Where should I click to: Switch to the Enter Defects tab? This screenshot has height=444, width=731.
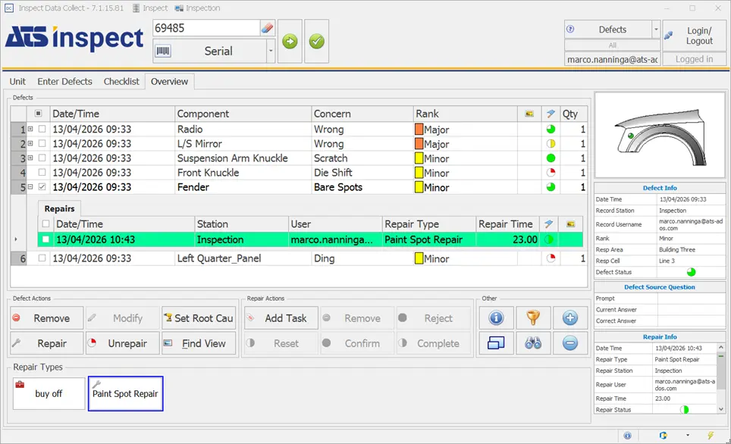[64, 82]
